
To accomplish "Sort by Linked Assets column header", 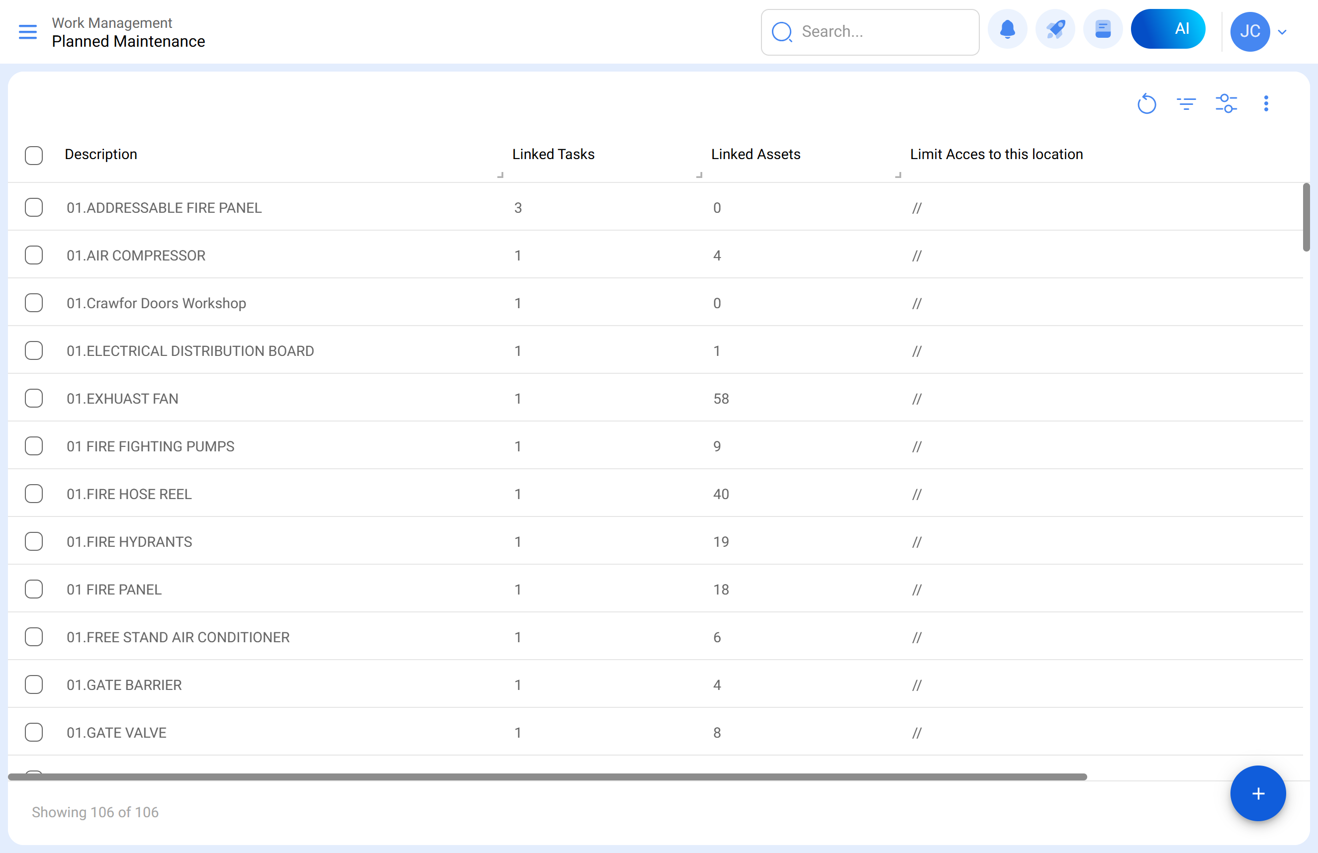I will [x=755, y=155].
